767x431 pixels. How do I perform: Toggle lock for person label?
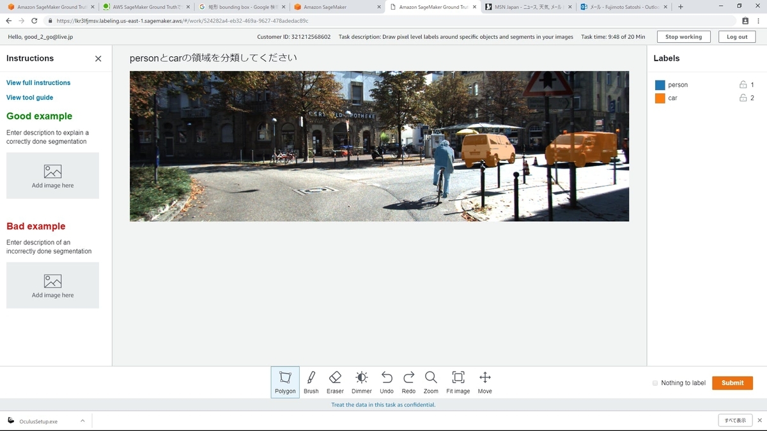743,84
